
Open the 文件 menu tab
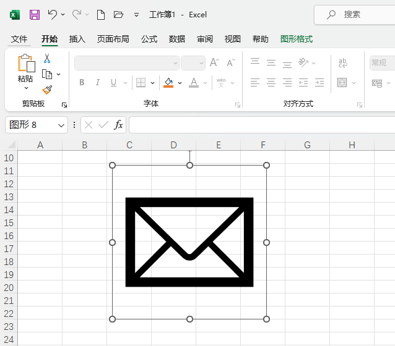tap(19, 39)
